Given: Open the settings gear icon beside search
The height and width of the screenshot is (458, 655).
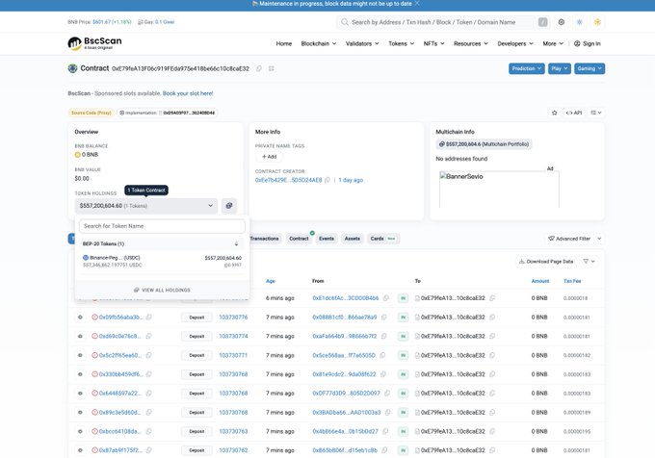Looking at the screenshot, I should click(x=562, y=22).
